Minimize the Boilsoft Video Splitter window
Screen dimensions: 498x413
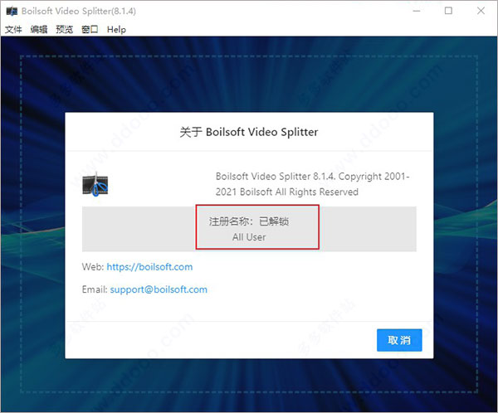pos(417,11)
